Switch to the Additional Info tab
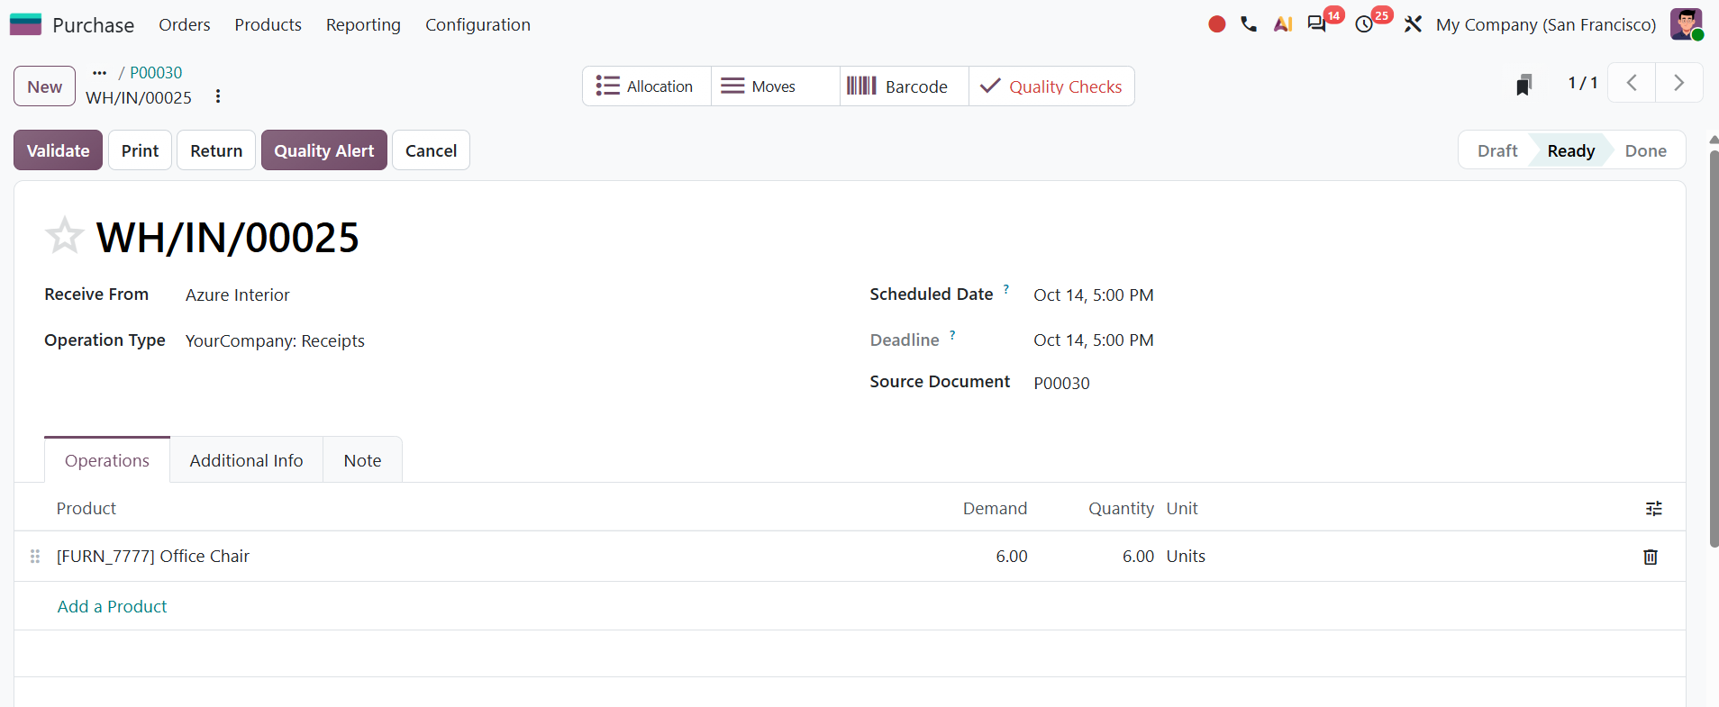This screenshot has height=707, width=1719. point(246,460)
